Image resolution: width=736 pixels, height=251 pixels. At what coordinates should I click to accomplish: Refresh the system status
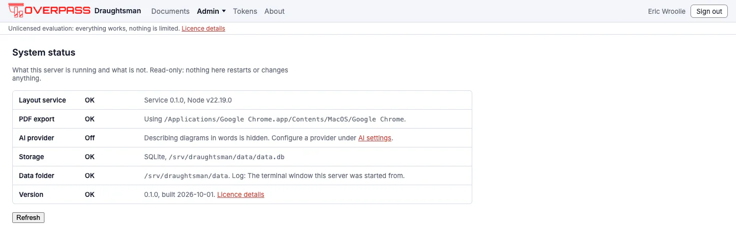coord(28,217)
